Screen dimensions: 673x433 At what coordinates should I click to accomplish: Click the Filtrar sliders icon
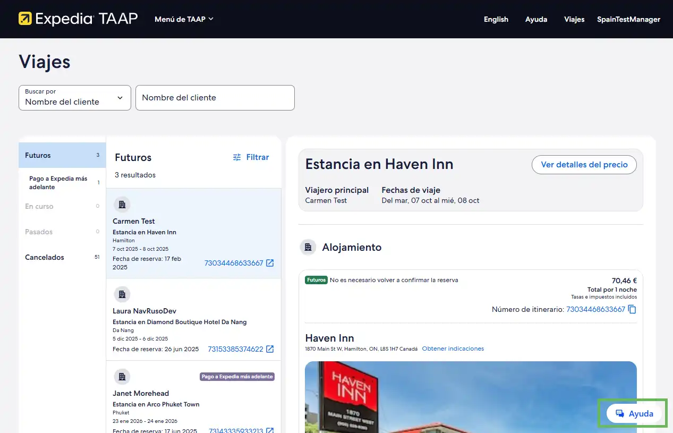237,157
